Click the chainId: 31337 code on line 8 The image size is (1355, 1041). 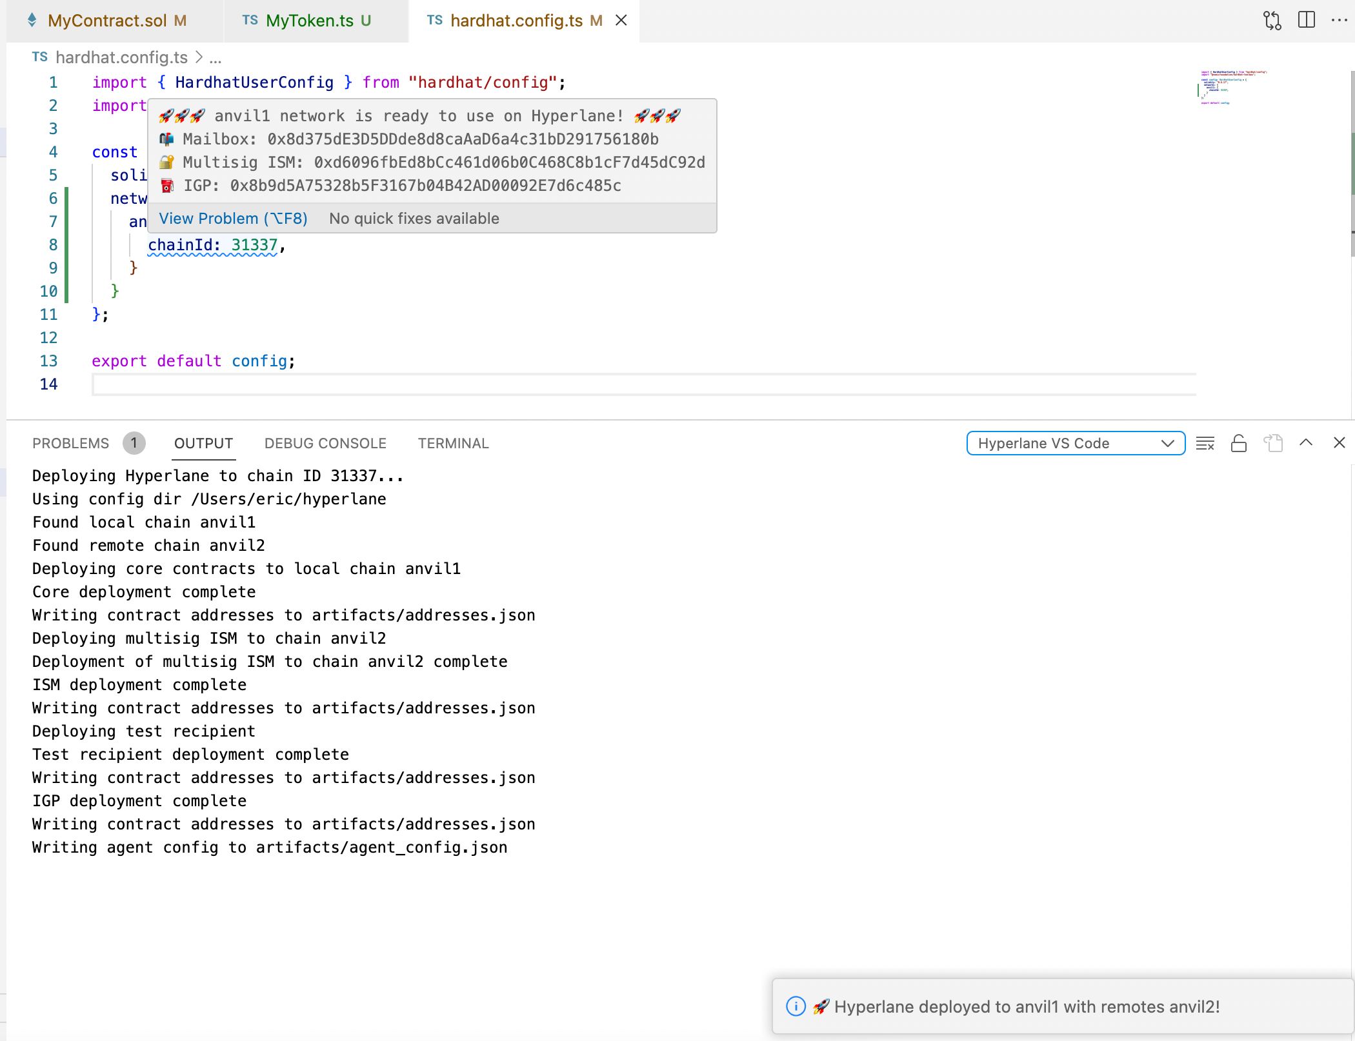click(213, 245)
